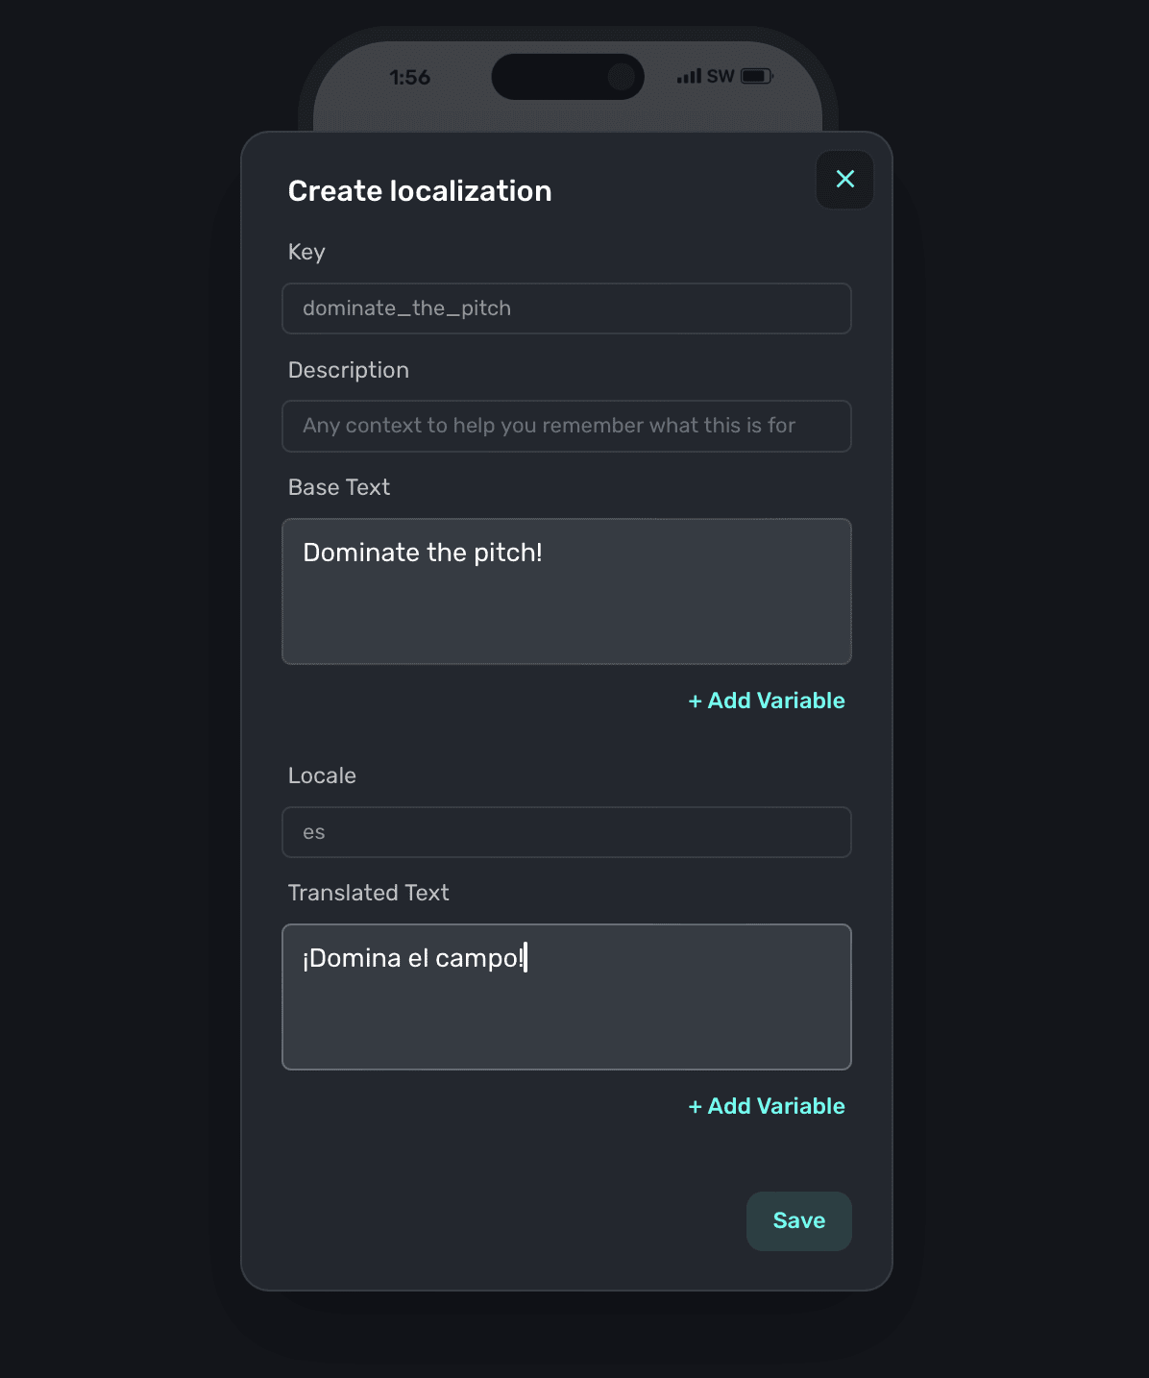
Task: Click the Locale label
Action: 322,775
